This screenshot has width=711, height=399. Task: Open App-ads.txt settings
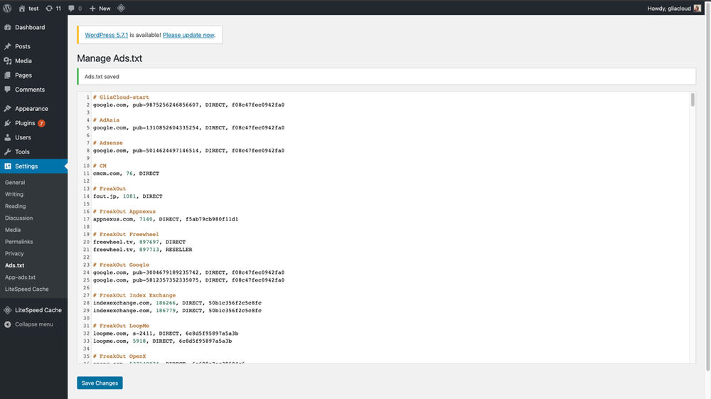(x=20, y=277)
